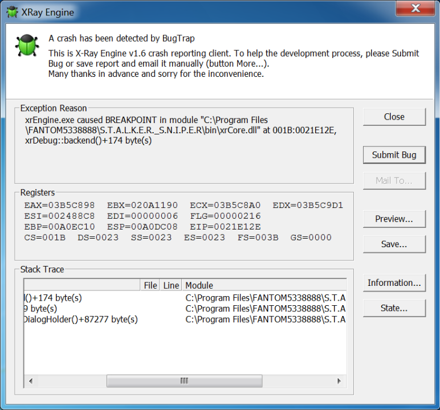
Task: Open the Information... dialog
Action: pyautogui.click(x=394, y=282)
